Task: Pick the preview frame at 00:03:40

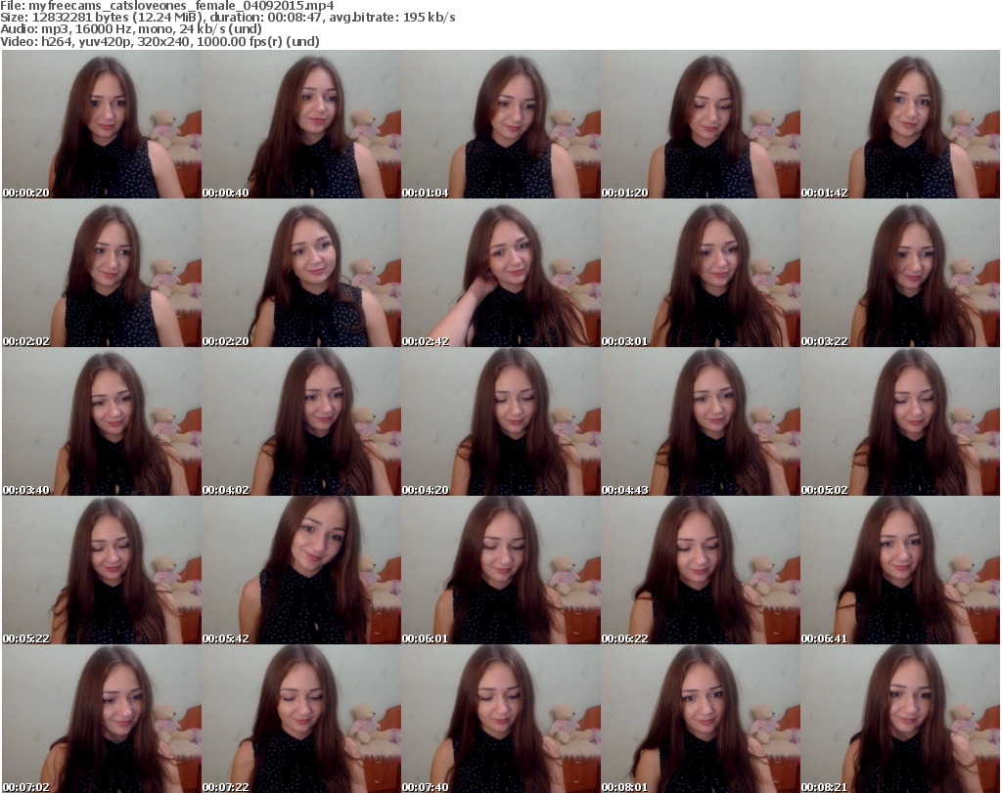Action: (102, 421)
